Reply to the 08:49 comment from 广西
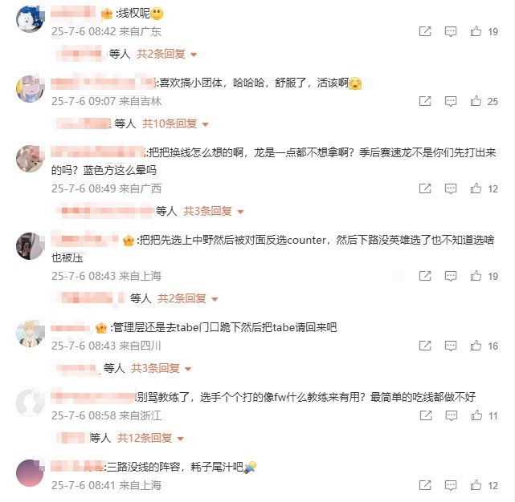Image resolution: width=515 pixels, height=502 pixels. (x=450, y=188)
